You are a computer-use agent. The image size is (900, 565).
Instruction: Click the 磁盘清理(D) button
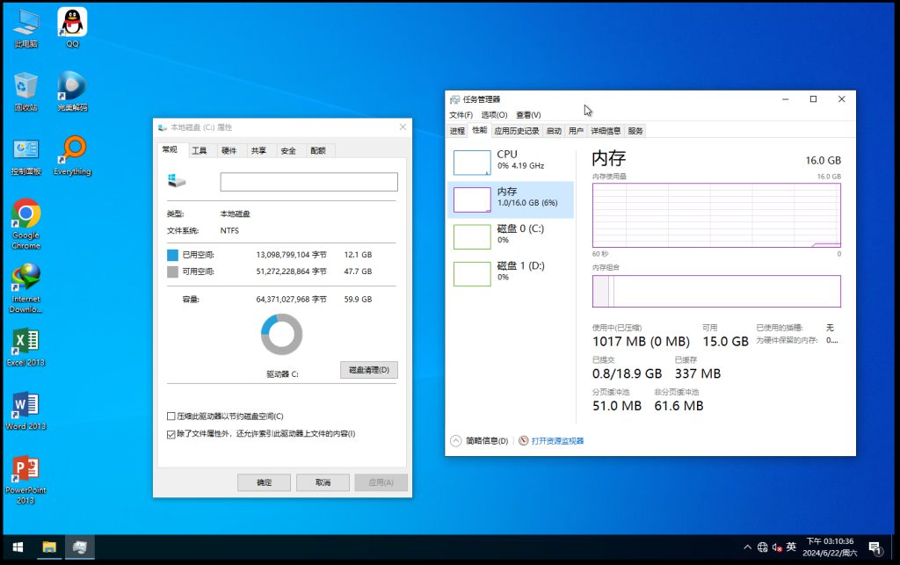click(x=368, y=370)
